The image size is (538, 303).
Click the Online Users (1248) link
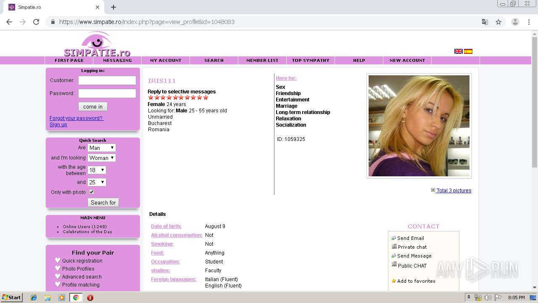(x=84, y=226)
